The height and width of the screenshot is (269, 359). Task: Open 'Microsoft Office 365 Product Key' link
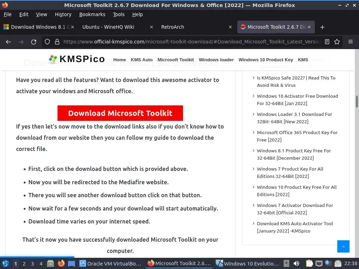pos(297,136)
